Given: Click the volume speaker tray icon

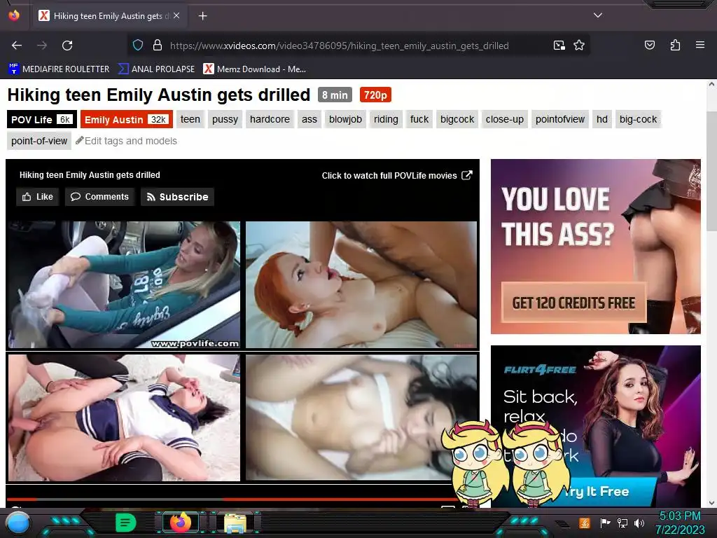Looking at the screenshot, I should tap(639, 523).
